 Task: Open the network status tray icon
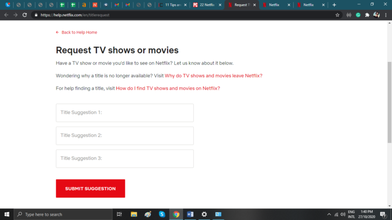(x=336, y=214)
